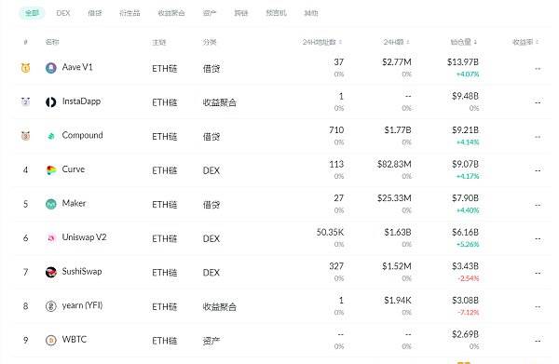Image resolution: width=559 pixels, height=364 pixels.
Task: Open the Uniswap V2 project link
Action: [84, 237]
